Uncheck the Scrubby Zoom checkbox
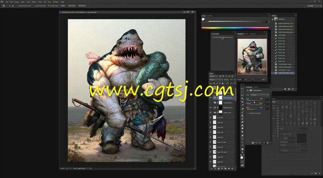Screen dimensions: 323x178 48,6
